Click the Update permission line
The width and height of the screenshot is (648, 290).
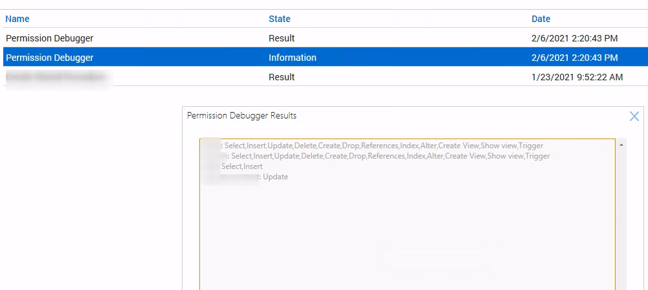(275, 177)
